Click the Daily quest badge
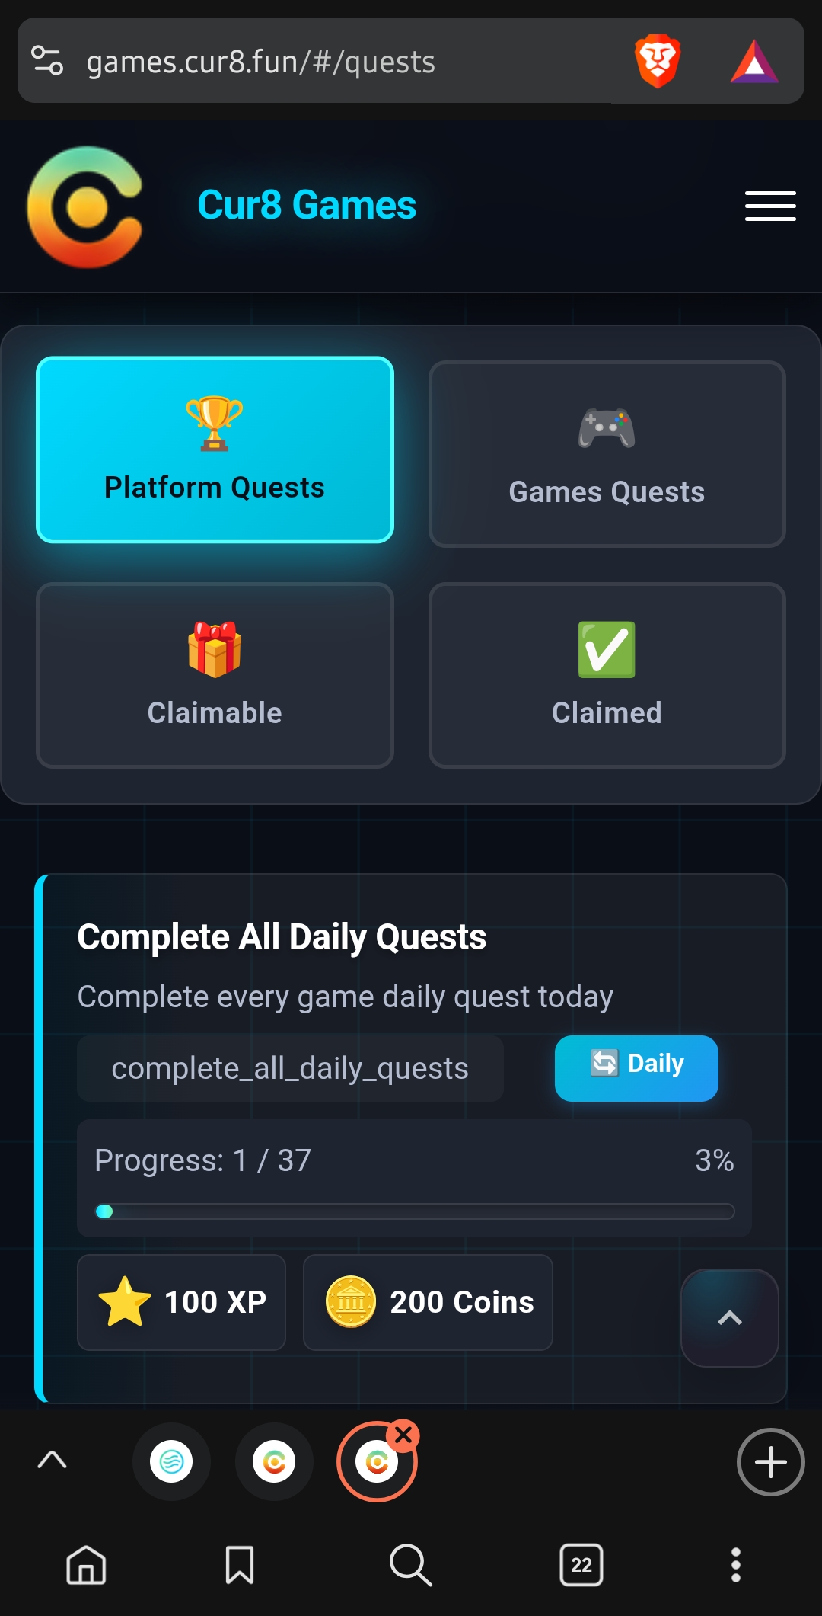The height and width of the screenshot is (1616, 822). 636,1067
